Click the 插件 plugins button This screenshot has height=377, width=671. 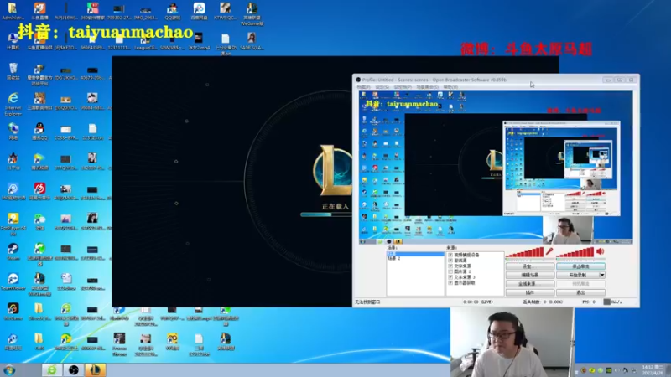pos(530,292)
